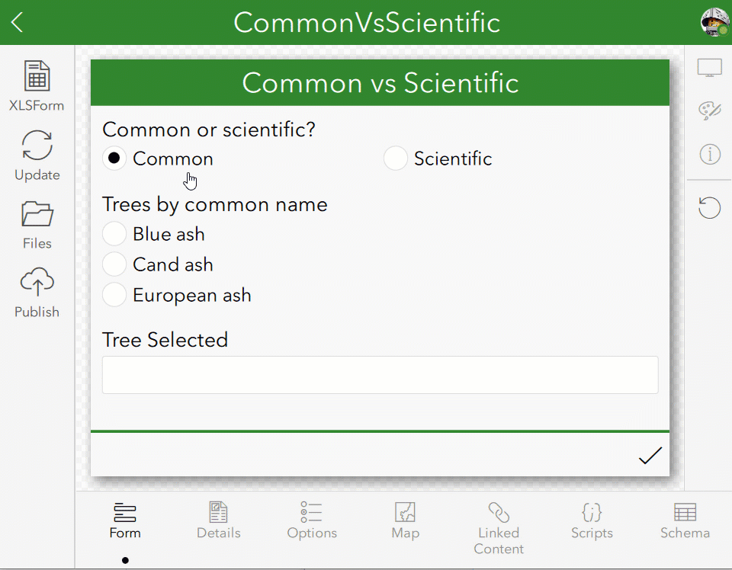This screenshot has height=570, width=732.
Task: Click the info circle icon
Action: coord(709,155)
